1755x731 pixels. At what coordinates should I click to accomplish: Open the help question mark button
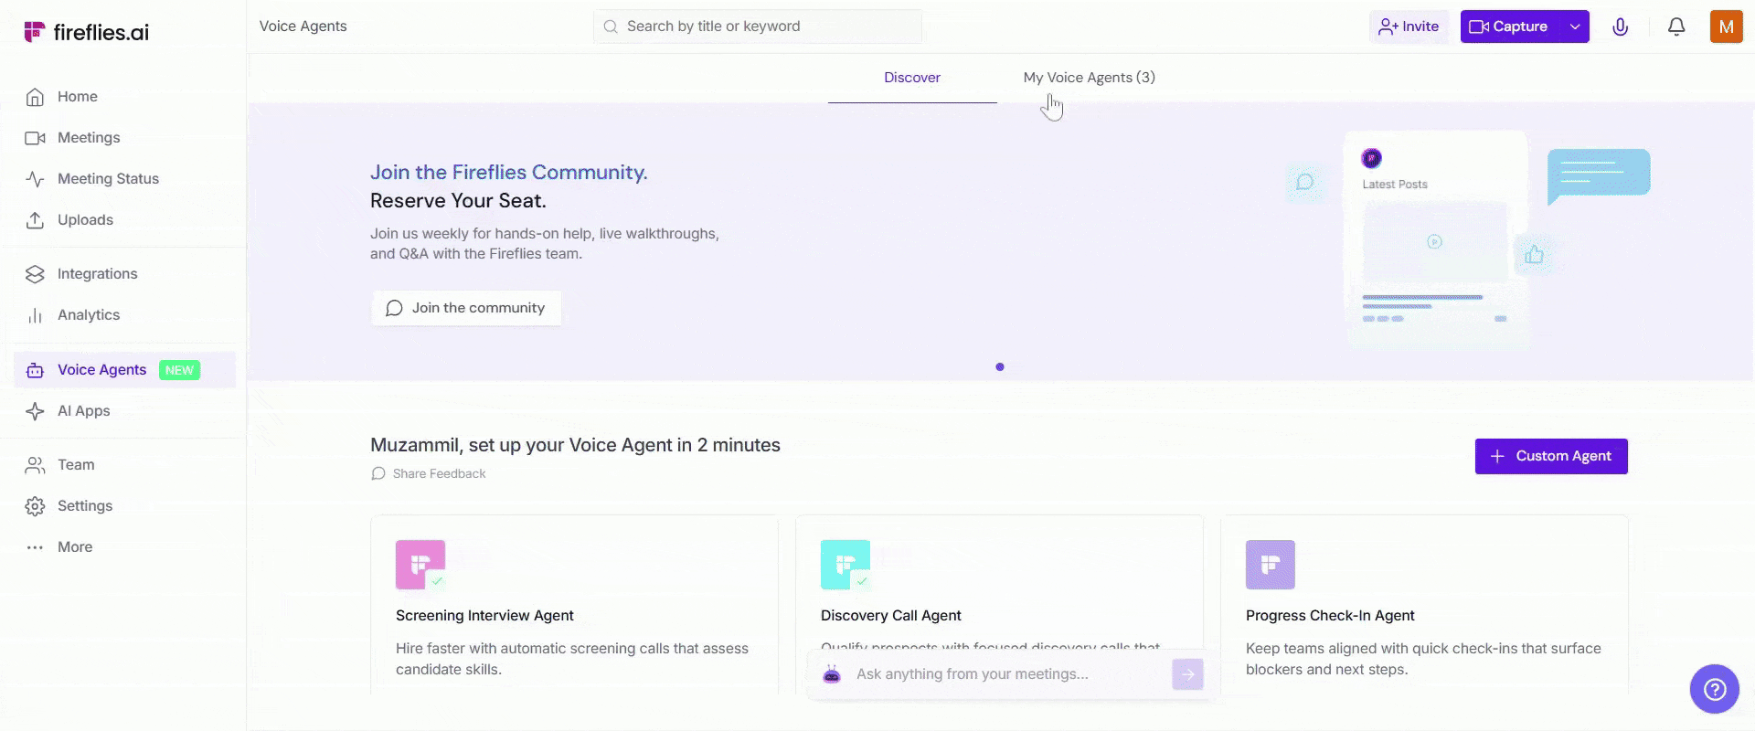click(1715, 689)
